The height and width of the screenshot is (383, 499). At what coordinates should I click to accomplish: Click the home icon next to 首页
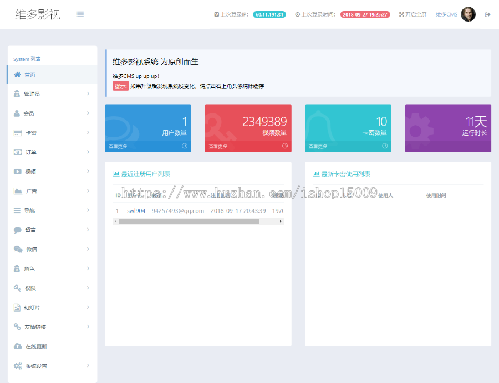click(18, 75)
